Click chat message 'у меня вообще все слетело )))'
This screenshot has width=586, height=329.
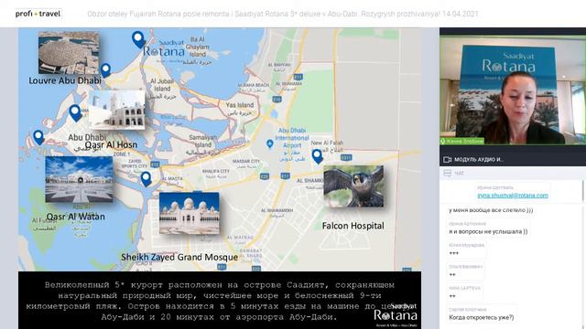tap(491, 210)
